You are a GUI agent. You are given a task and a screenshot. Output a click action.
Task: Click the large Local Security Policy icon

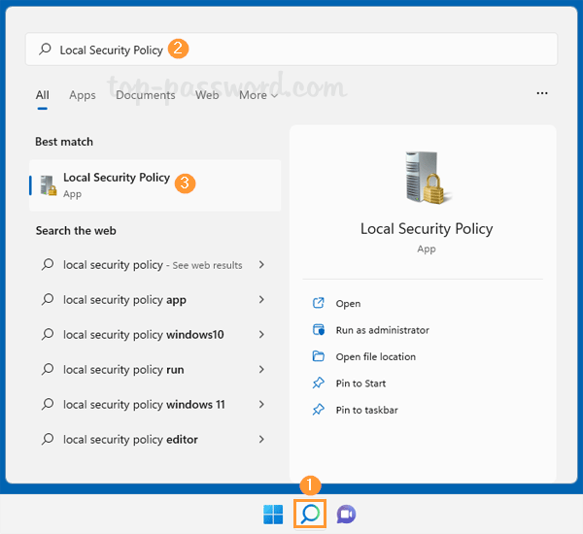pyautogui.click(x=426, y=180)
